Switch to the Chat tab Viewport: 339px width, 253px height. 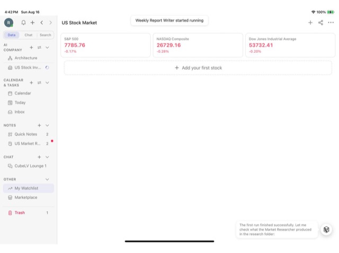coord(28,35)
